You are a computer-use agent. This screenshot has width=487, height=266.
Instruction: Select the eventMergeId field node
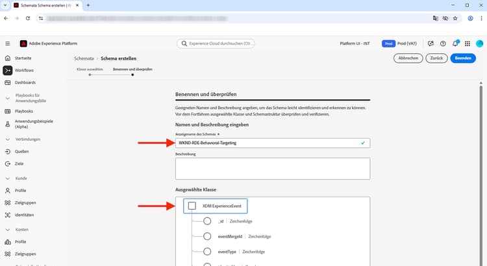tap(207, 236)
